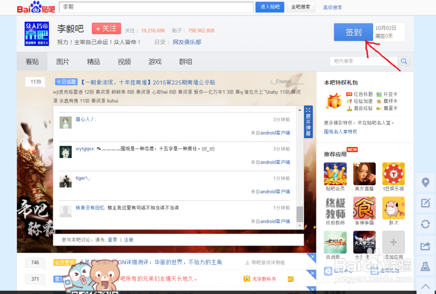Click the back-to-top arrow icon

coord(426,286)
